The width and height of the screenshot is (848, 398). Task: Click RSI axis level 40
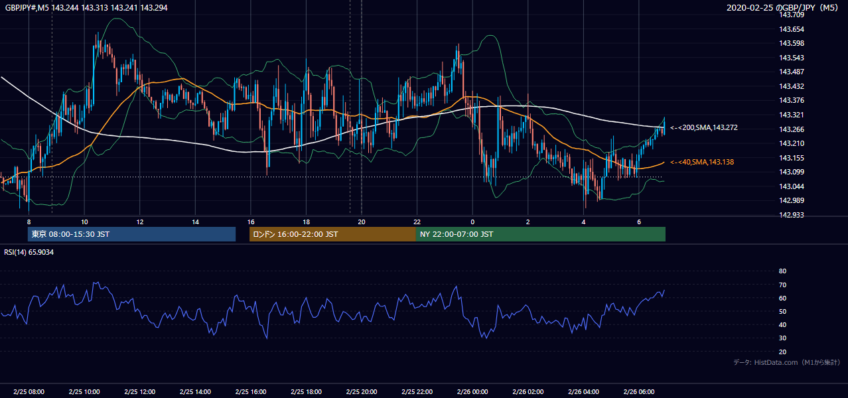pos(782,324)
